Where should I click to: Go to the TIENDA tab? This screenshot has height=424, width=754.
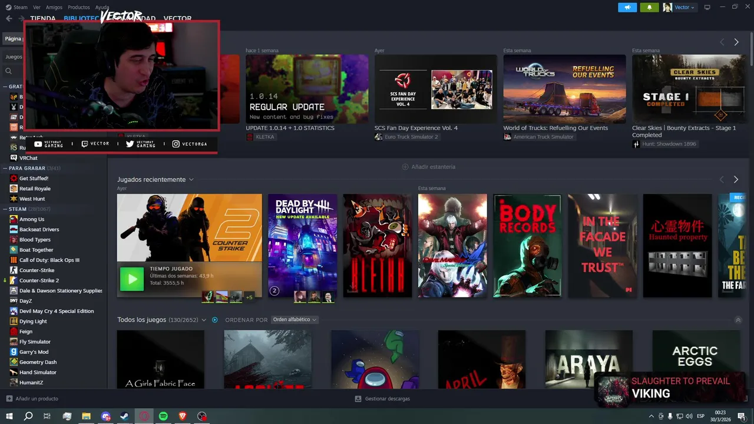43,18
